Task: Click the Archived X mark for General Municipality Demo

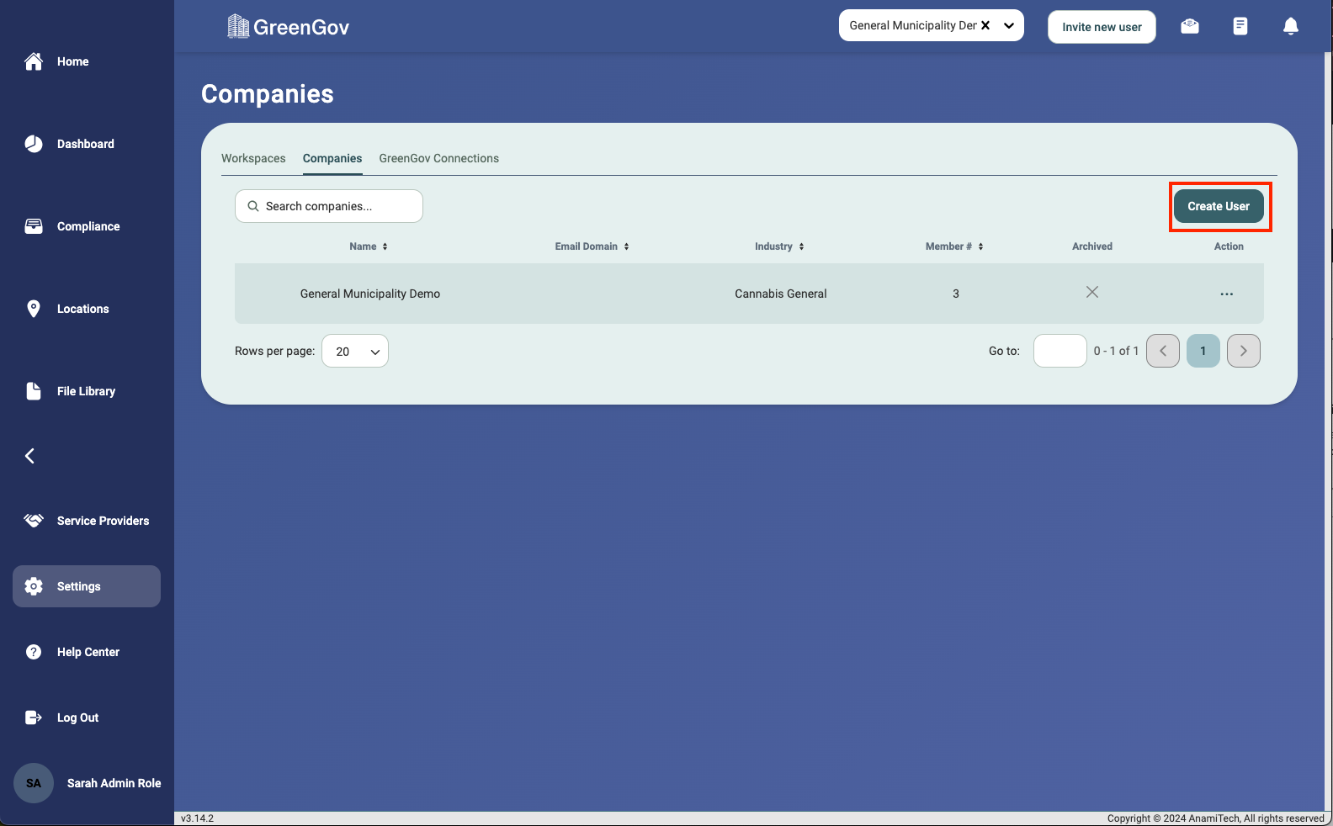Action: pos(1092,292)
